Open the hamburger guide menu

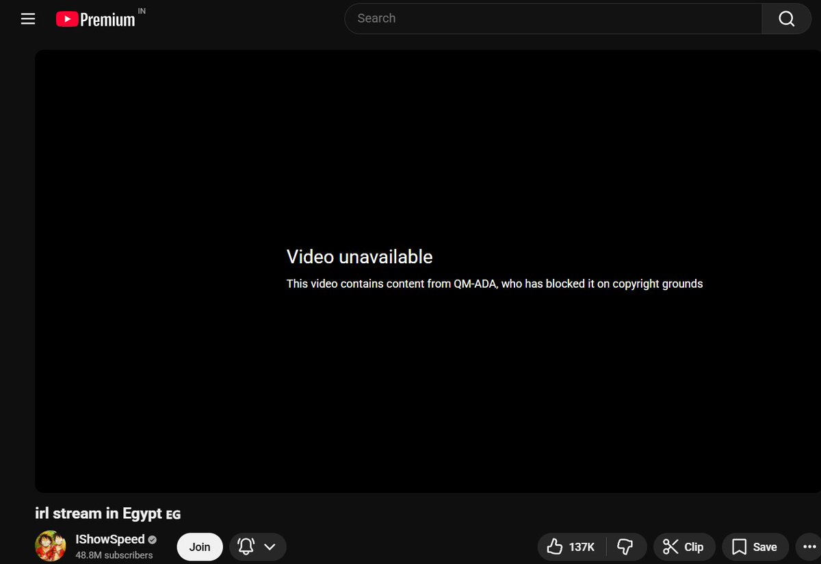click(x=28, y=19)
